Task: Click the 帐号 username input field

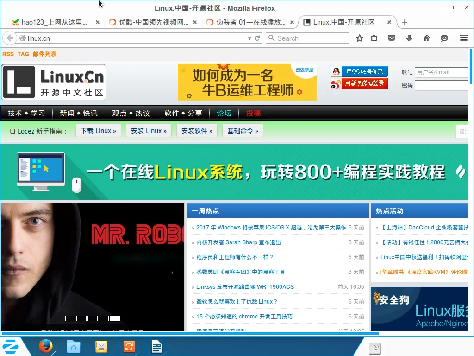Action: pyautogui.click(x=441, y=72)
